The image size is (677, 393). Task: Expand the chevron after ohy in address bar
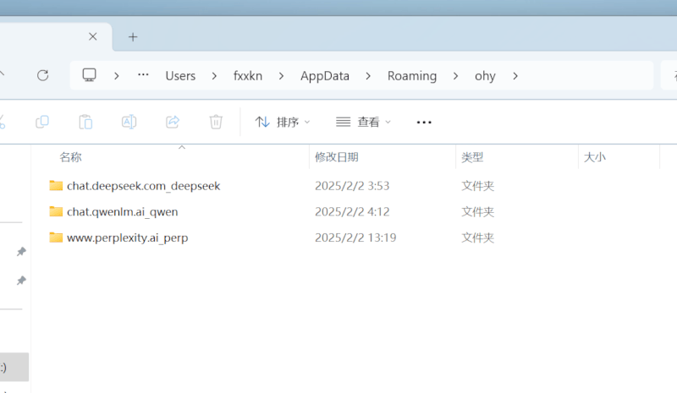tap(515, 75)
